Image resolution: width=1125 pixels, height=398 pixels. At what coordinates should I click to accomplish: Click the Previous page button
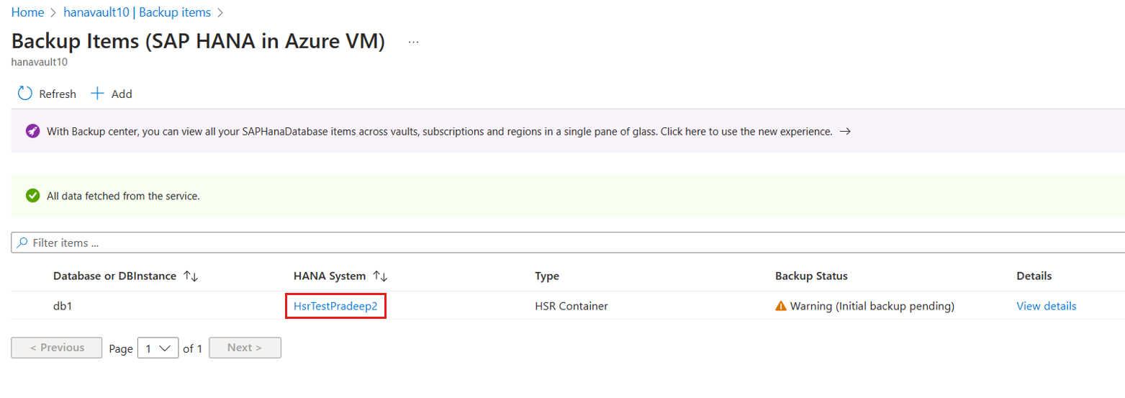(x=57, y=348)
